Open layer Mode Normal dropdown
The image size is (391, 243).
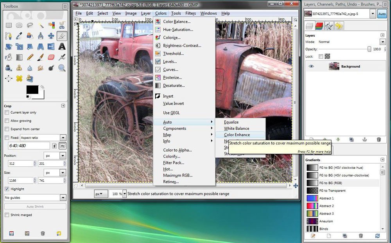tap(382, 42)
